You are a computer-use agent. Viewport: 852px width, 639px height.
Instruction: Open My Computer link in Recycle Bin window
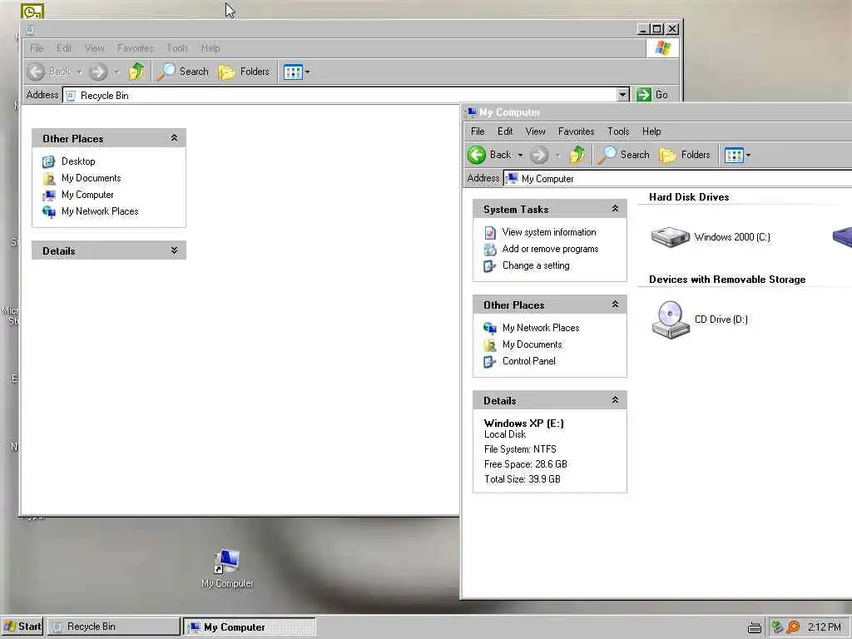pos(87,195)
